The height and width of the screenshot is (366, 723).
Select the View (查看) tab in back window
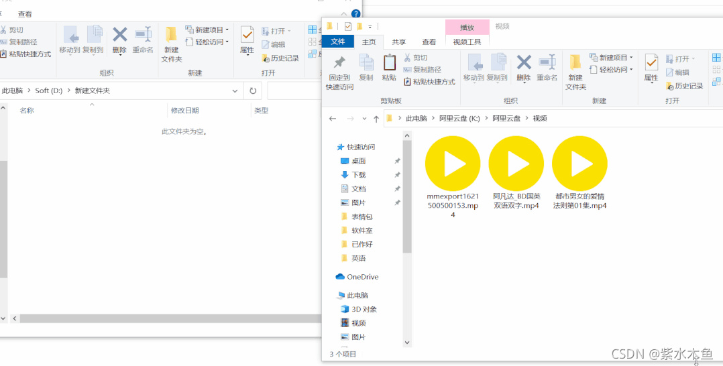point(25,14)
